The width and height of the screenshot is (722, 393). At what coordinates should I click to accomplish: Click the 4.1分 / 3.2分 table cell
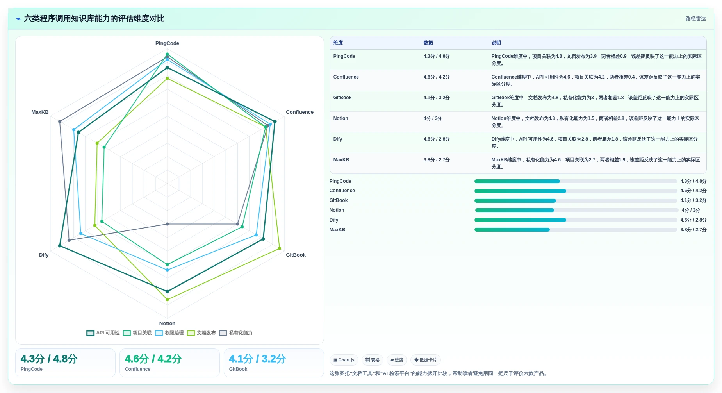pyautogui.click(x=437, y=98)
